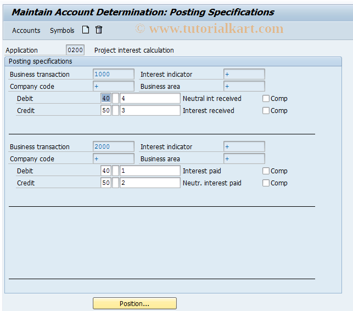Click Credit account symbol field containing 2
This screenshot has height=311, width=353.
click(150, 183)
